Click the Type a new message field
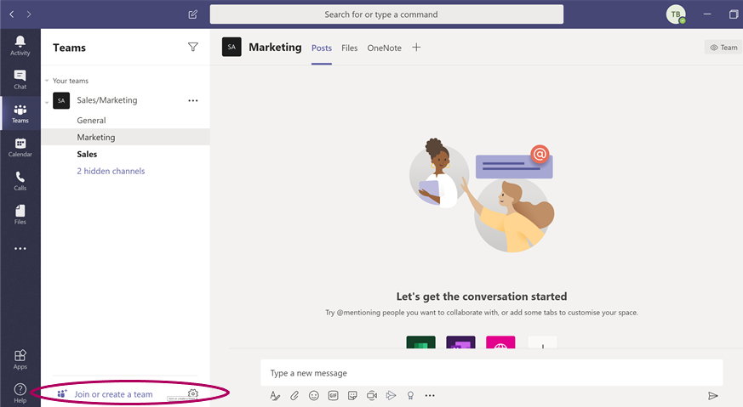 (x=492, y=373)
